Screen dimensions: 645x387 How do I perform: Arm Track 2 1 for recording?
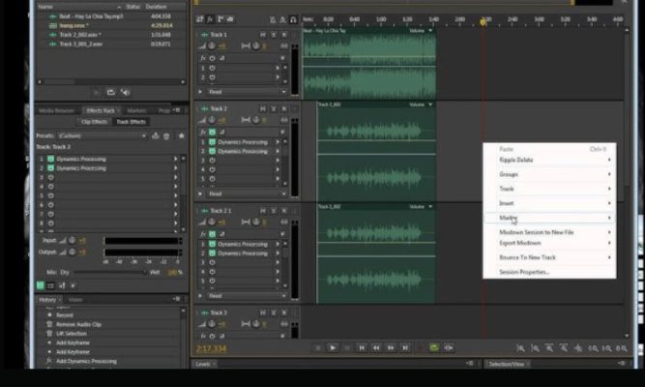pos(283,210)
